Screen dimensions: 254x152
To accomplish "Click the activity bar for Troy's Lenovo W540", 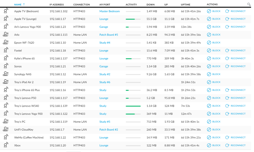I will tap(133, 106).
